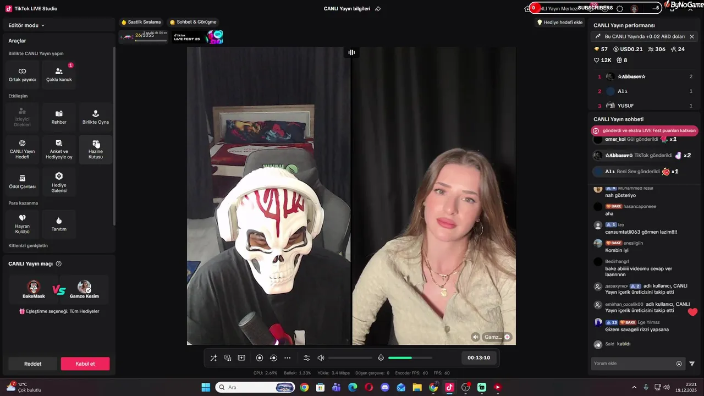Open the Çoklu konuk tool

[59, 75]
